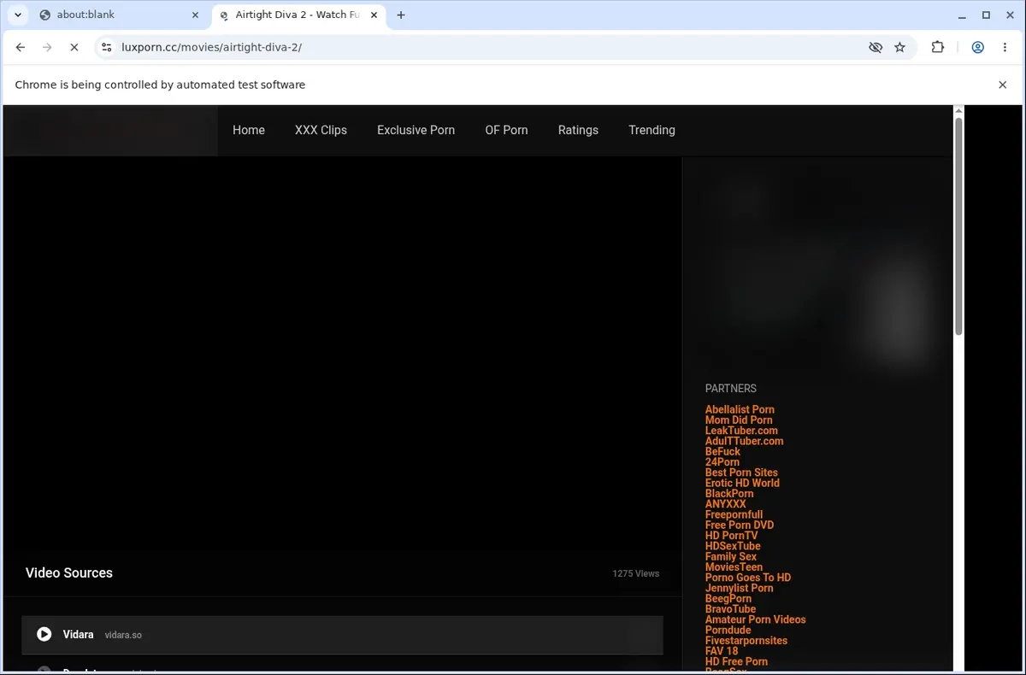Open the BlackPorn partner link
The width and height of the screenshot is (1026, 675).
coord(729,493)
